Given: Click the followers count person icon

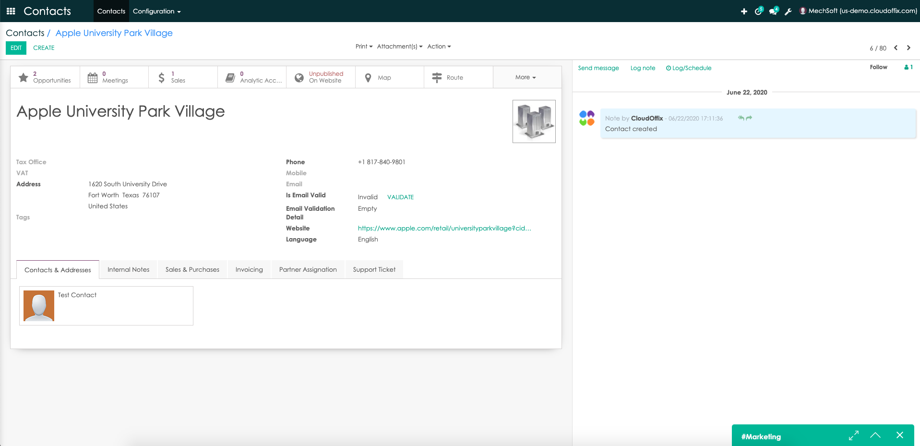Looking at the screenshot, I should [x=908, y=67].
